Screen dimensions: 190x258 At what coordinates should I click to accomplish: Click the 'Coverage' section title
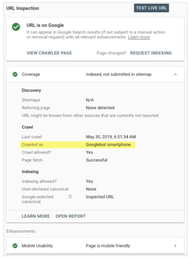(x=31, y=74)
